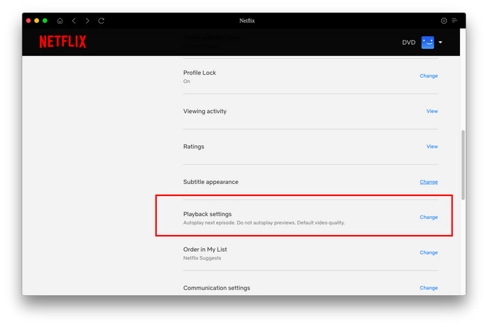Change the Profile Lock setting
The height and width of the screenshot is (327, 488).
click(429, 76)
